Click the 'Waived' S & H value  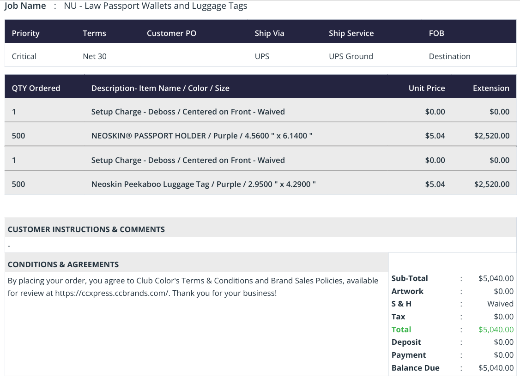click(x=501, y=304)
